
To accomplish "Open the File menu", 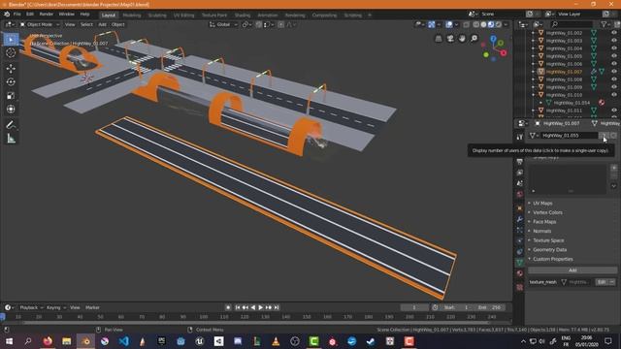I will [x=17, y=15].
